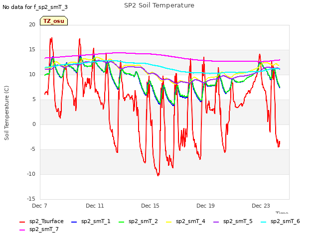Click the 20 y-axis tick label
The height and width of the screenshot is (239, 319).
click(32, 24)
